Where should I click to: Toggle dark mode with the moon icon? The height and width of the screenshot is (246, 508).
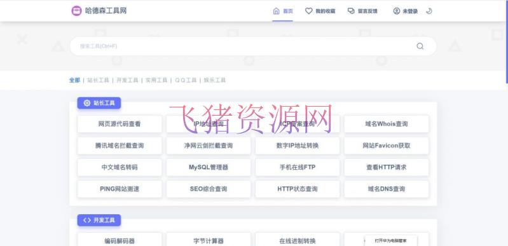[x=429, y=11]
